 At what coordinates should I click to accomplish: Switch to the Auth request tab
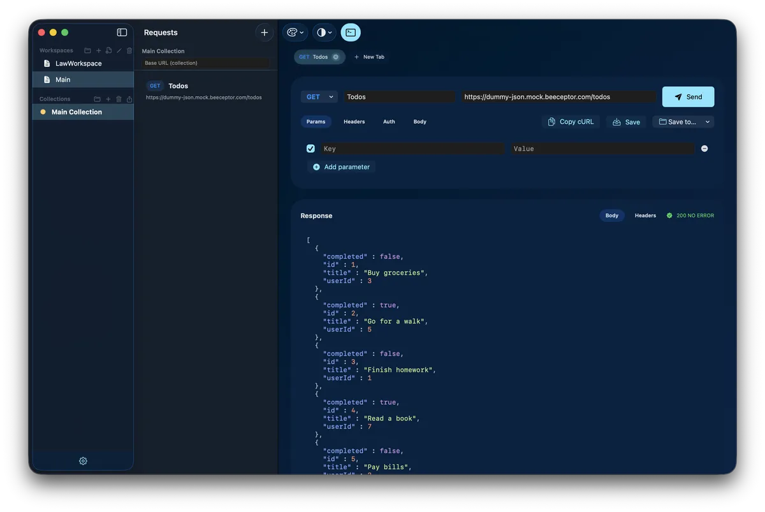389,122
